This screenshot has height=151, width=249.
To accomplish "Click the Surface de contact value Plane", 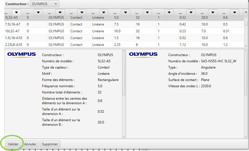I will pos(205,80).
